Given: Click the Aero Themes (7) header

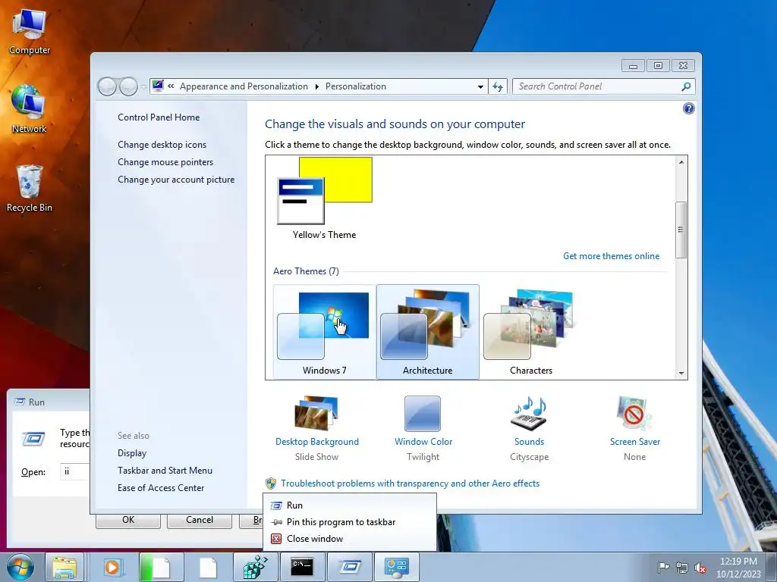Looking at the screenshot, I should point(306,271).
